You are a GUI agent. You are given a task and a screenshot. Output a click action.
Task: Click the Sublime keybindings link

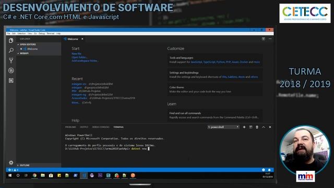(x=232, y=77)
